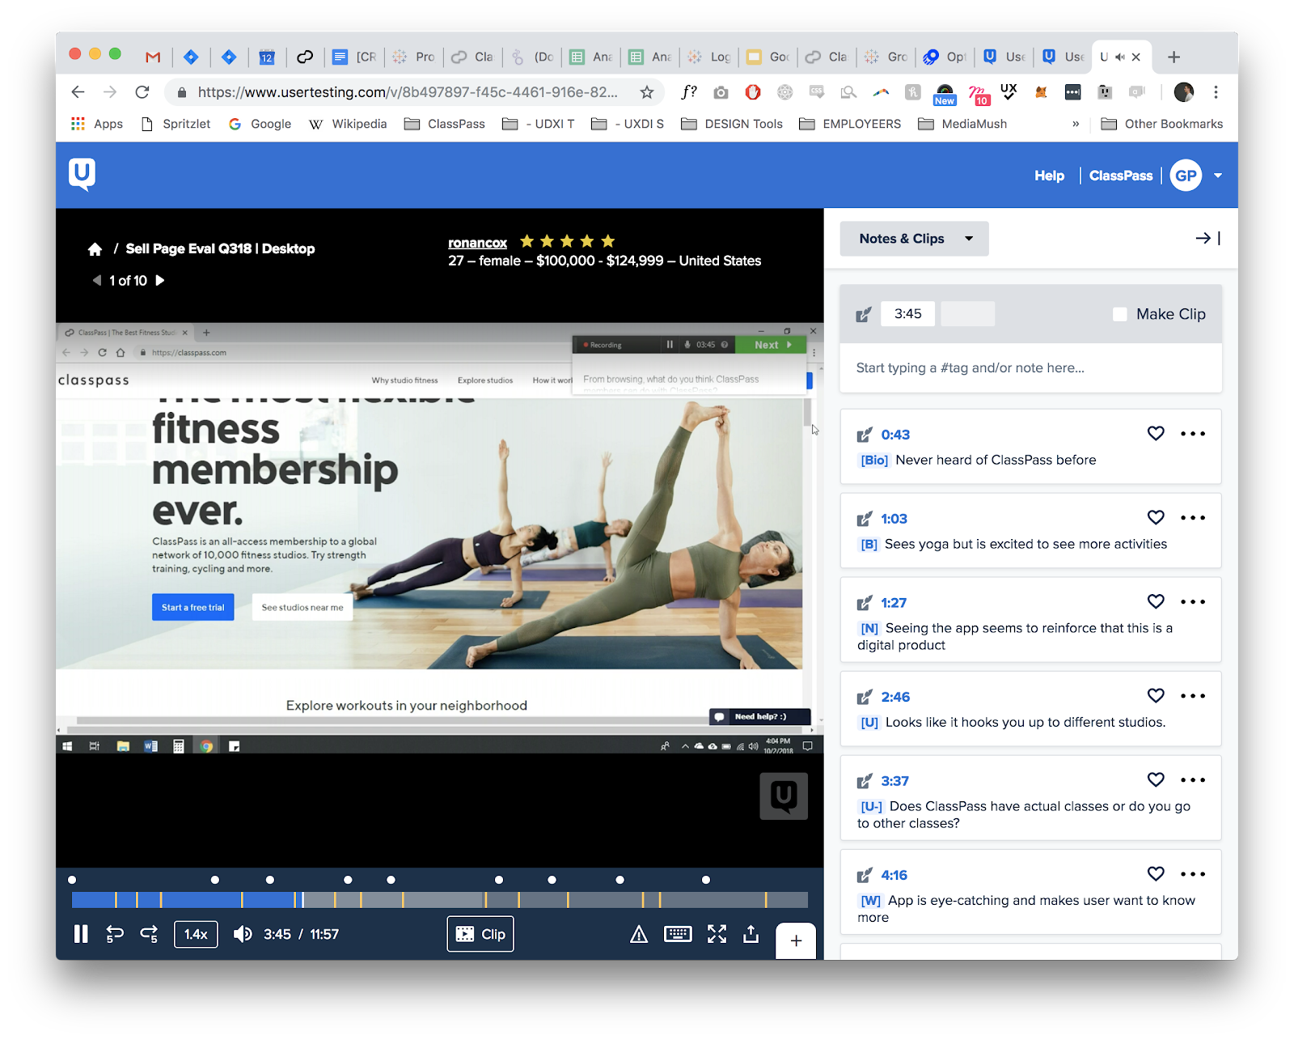Favorite the 1:27 note
The height and width of the screenshot is (1040, 1294).
(1156, 602)
